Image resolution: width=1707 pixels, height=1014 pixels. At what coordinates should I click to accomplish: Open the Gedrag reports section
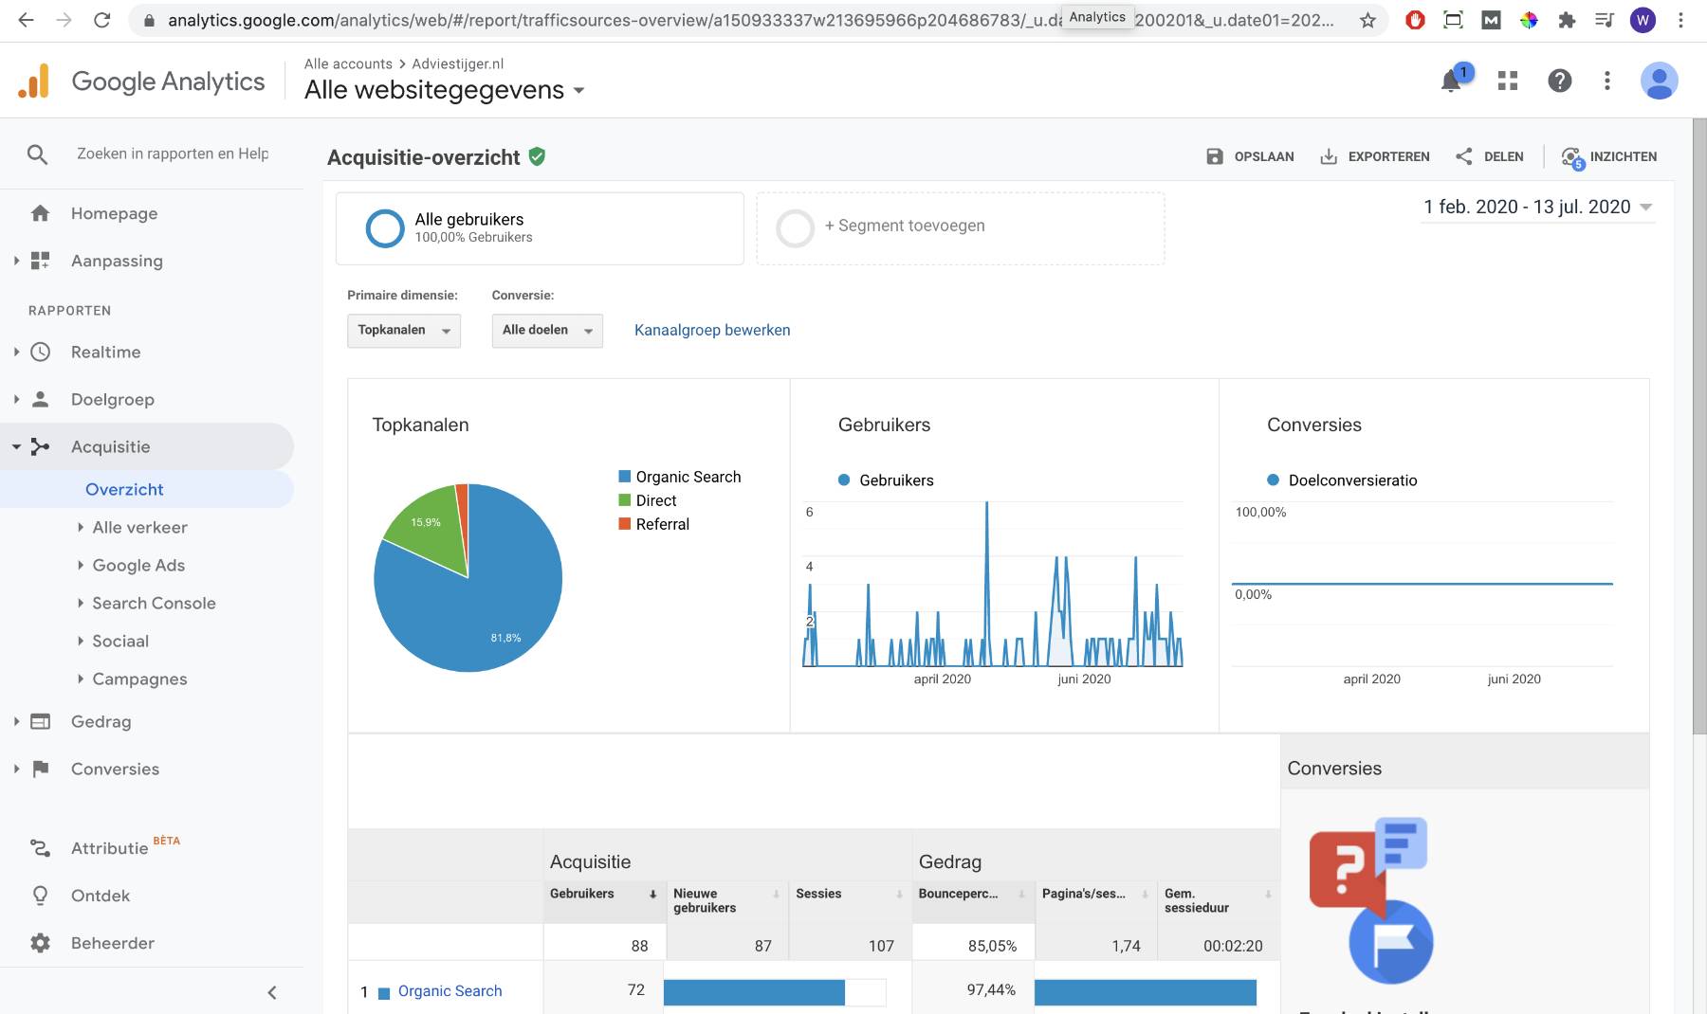pos(101,721)
